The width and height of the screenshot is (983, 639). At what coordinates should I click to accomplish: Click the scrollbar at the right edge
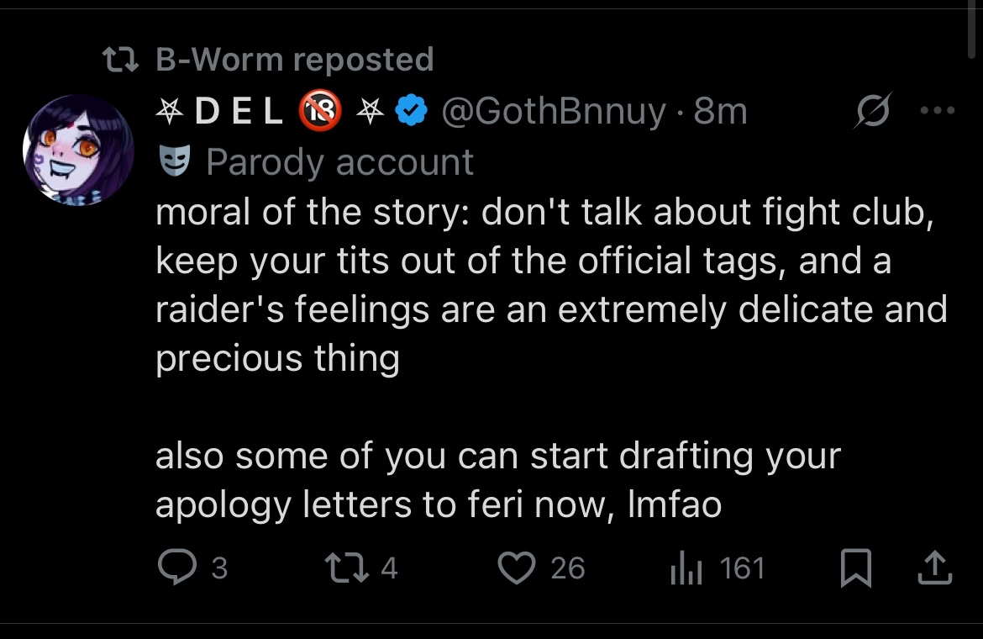pyautogui.click(x=971, y=29)
